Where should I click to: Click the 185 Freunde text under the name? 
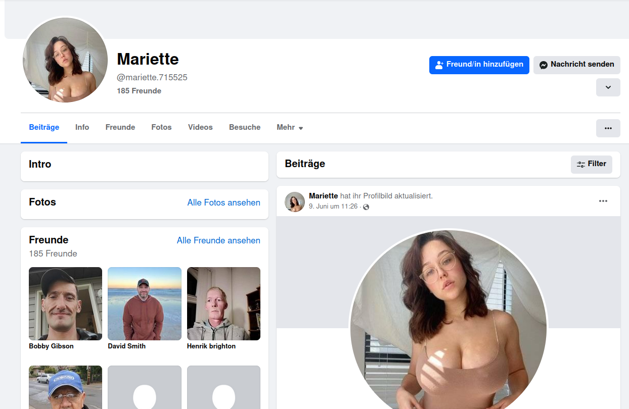click(x=139, y=91)
